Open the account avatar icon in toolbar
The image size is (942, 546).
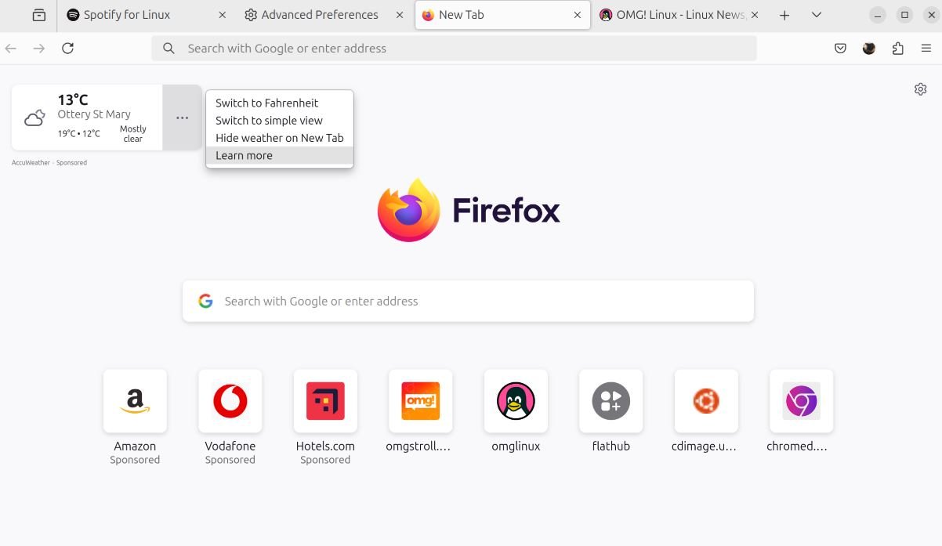868,49
